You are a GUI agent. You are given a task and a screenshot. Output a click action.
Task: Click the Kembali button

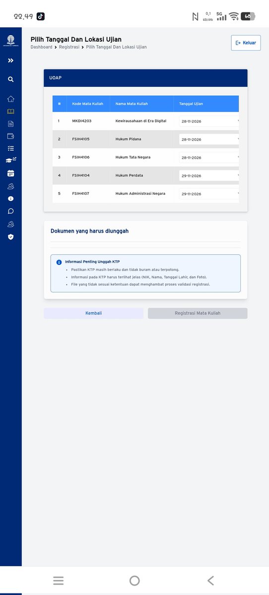coord(94,313)
